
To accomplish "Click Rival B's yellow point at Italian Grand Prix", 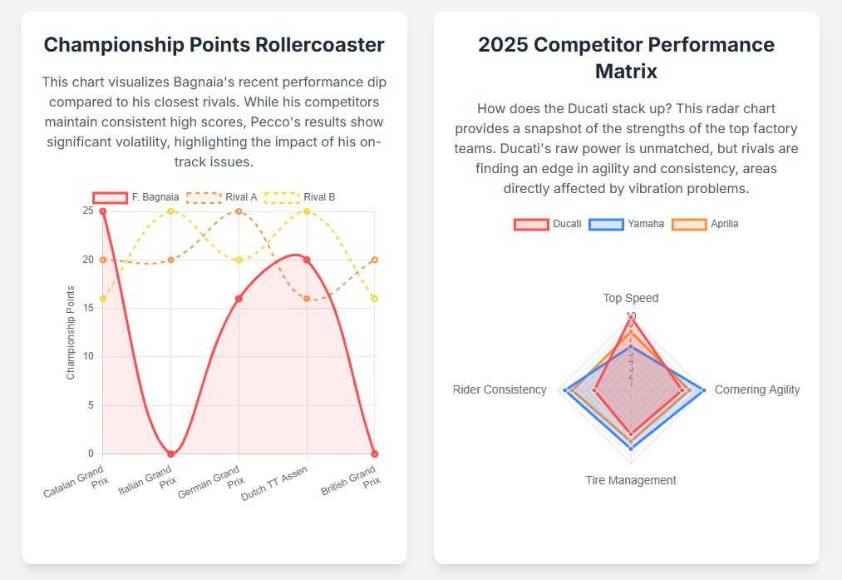I will click(x=170, y=211).
